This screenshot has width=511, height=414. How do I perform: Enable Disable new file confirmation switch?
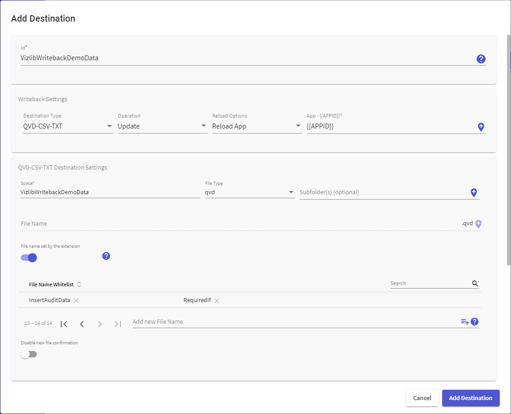29,354
